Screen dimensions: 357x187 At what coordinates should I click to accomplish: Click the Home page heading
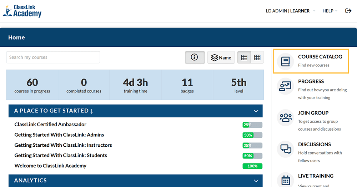point(16,37)
